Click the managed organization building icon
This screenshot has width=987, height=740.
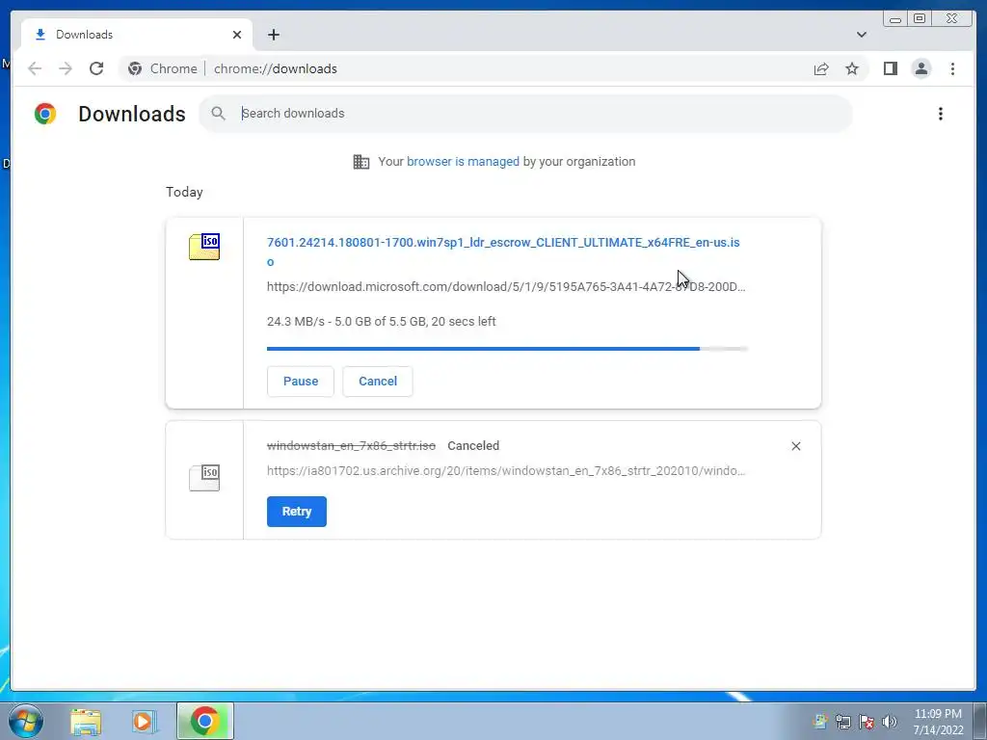coord(361,162)
